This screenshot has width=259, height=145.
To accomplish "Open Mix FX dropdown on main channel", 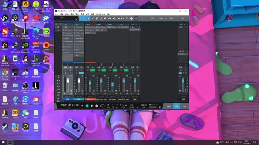I will (x=187, y=24).
